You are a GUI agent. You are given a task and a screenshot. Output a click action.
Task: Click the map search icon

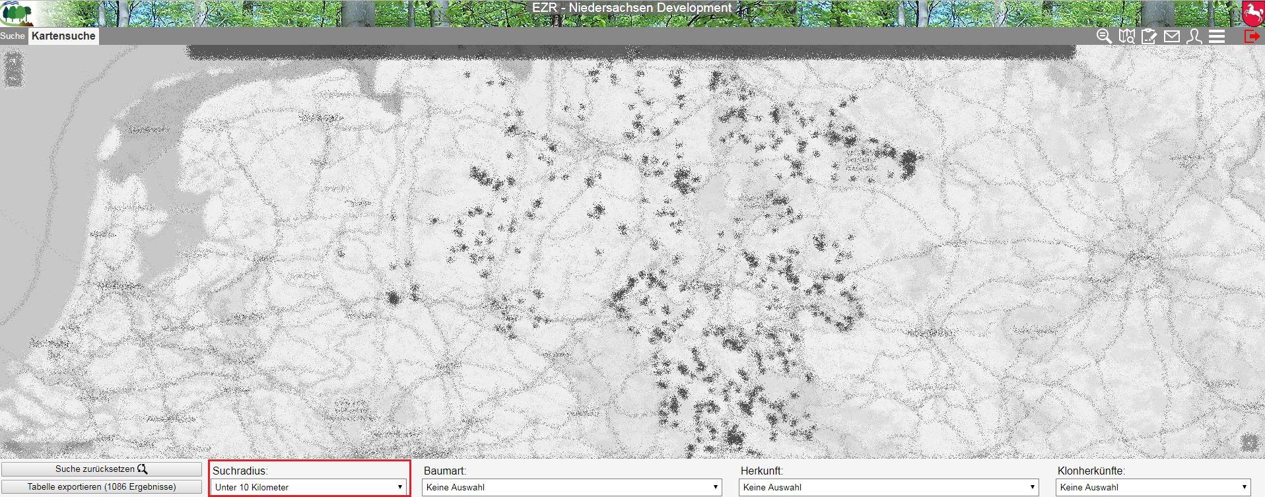point(1126,36)
